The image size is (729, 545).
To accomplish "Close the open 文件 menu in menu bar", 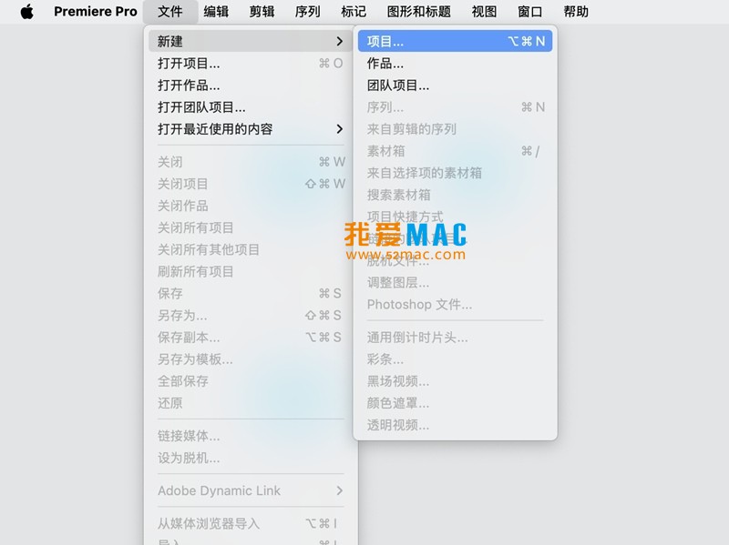I will 170,12.
